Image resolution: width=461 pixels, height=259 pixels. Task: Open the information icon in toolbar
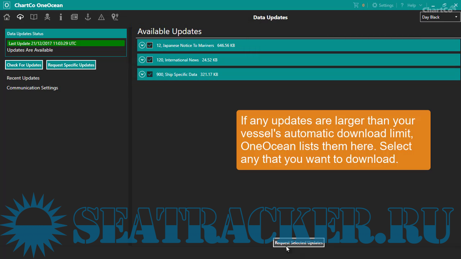(x=61, y=17)
